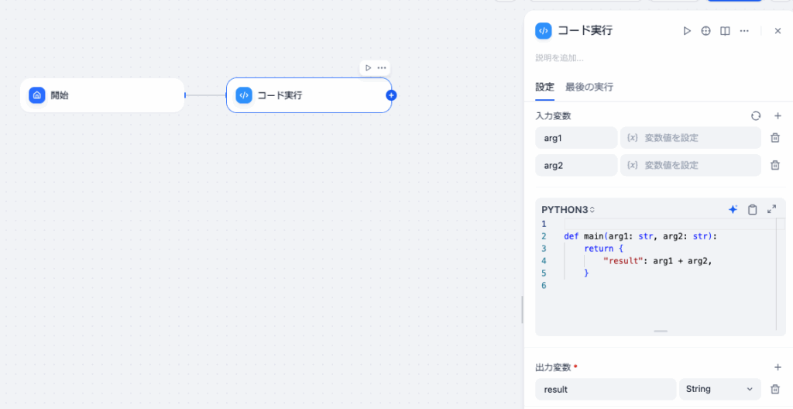
Task: Add a new input variable
Action: pyautogui.click(x=778, y=115)
